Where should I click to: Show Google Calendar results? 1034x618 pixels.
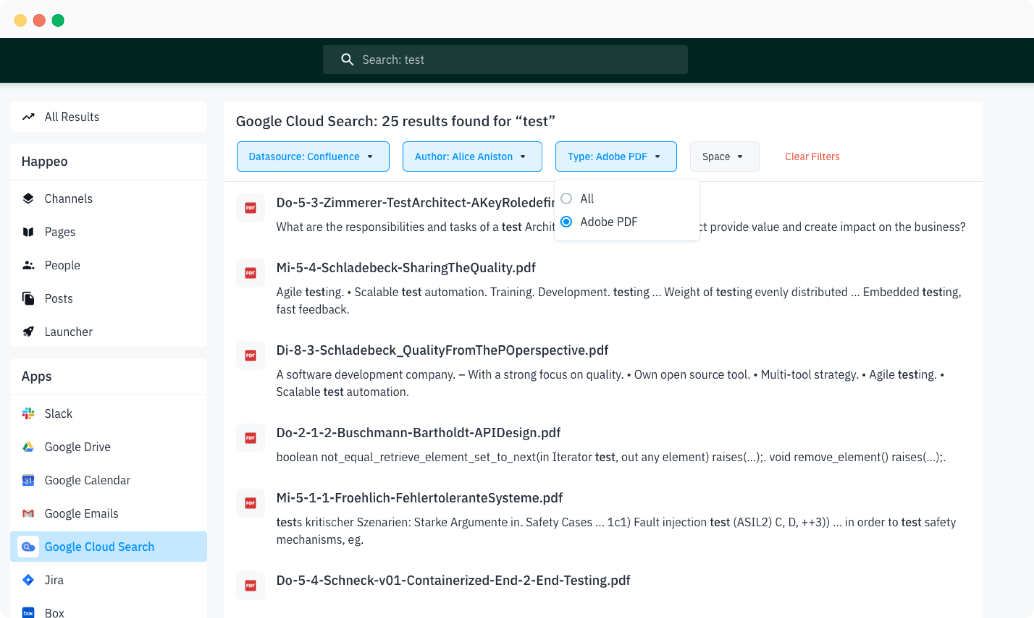point(108,480)
